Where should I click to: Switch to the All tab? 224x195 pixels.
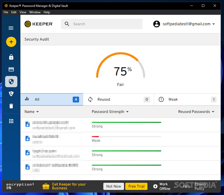coord(52,99)
